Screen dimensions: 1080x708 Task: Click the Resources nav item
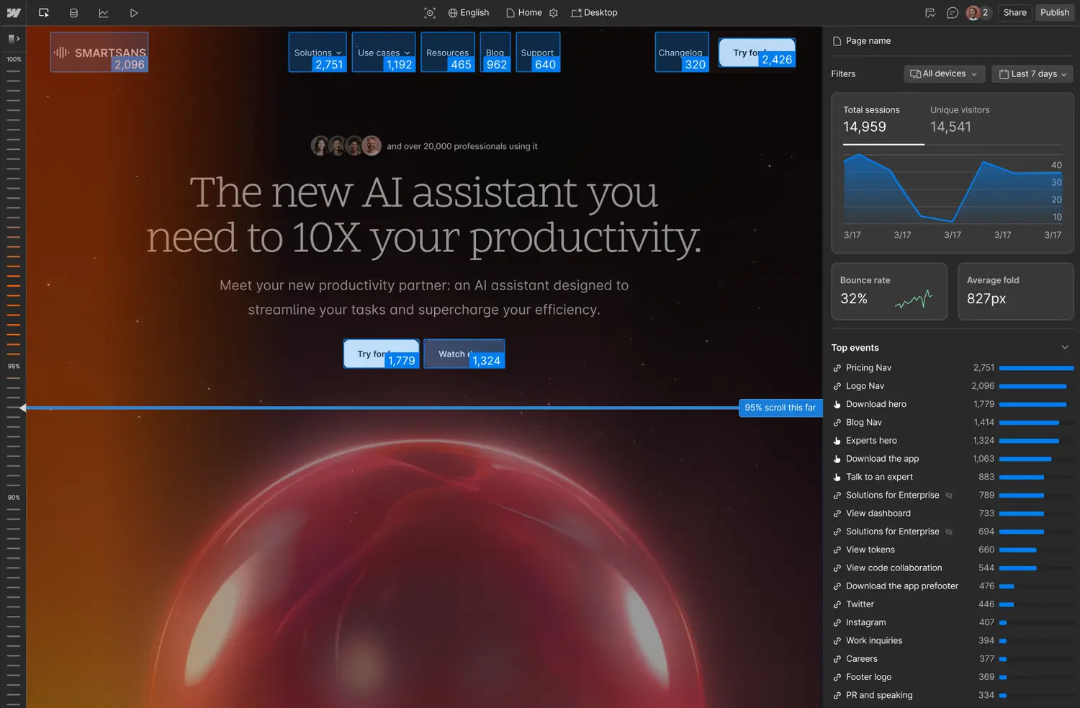coord(447,52)
